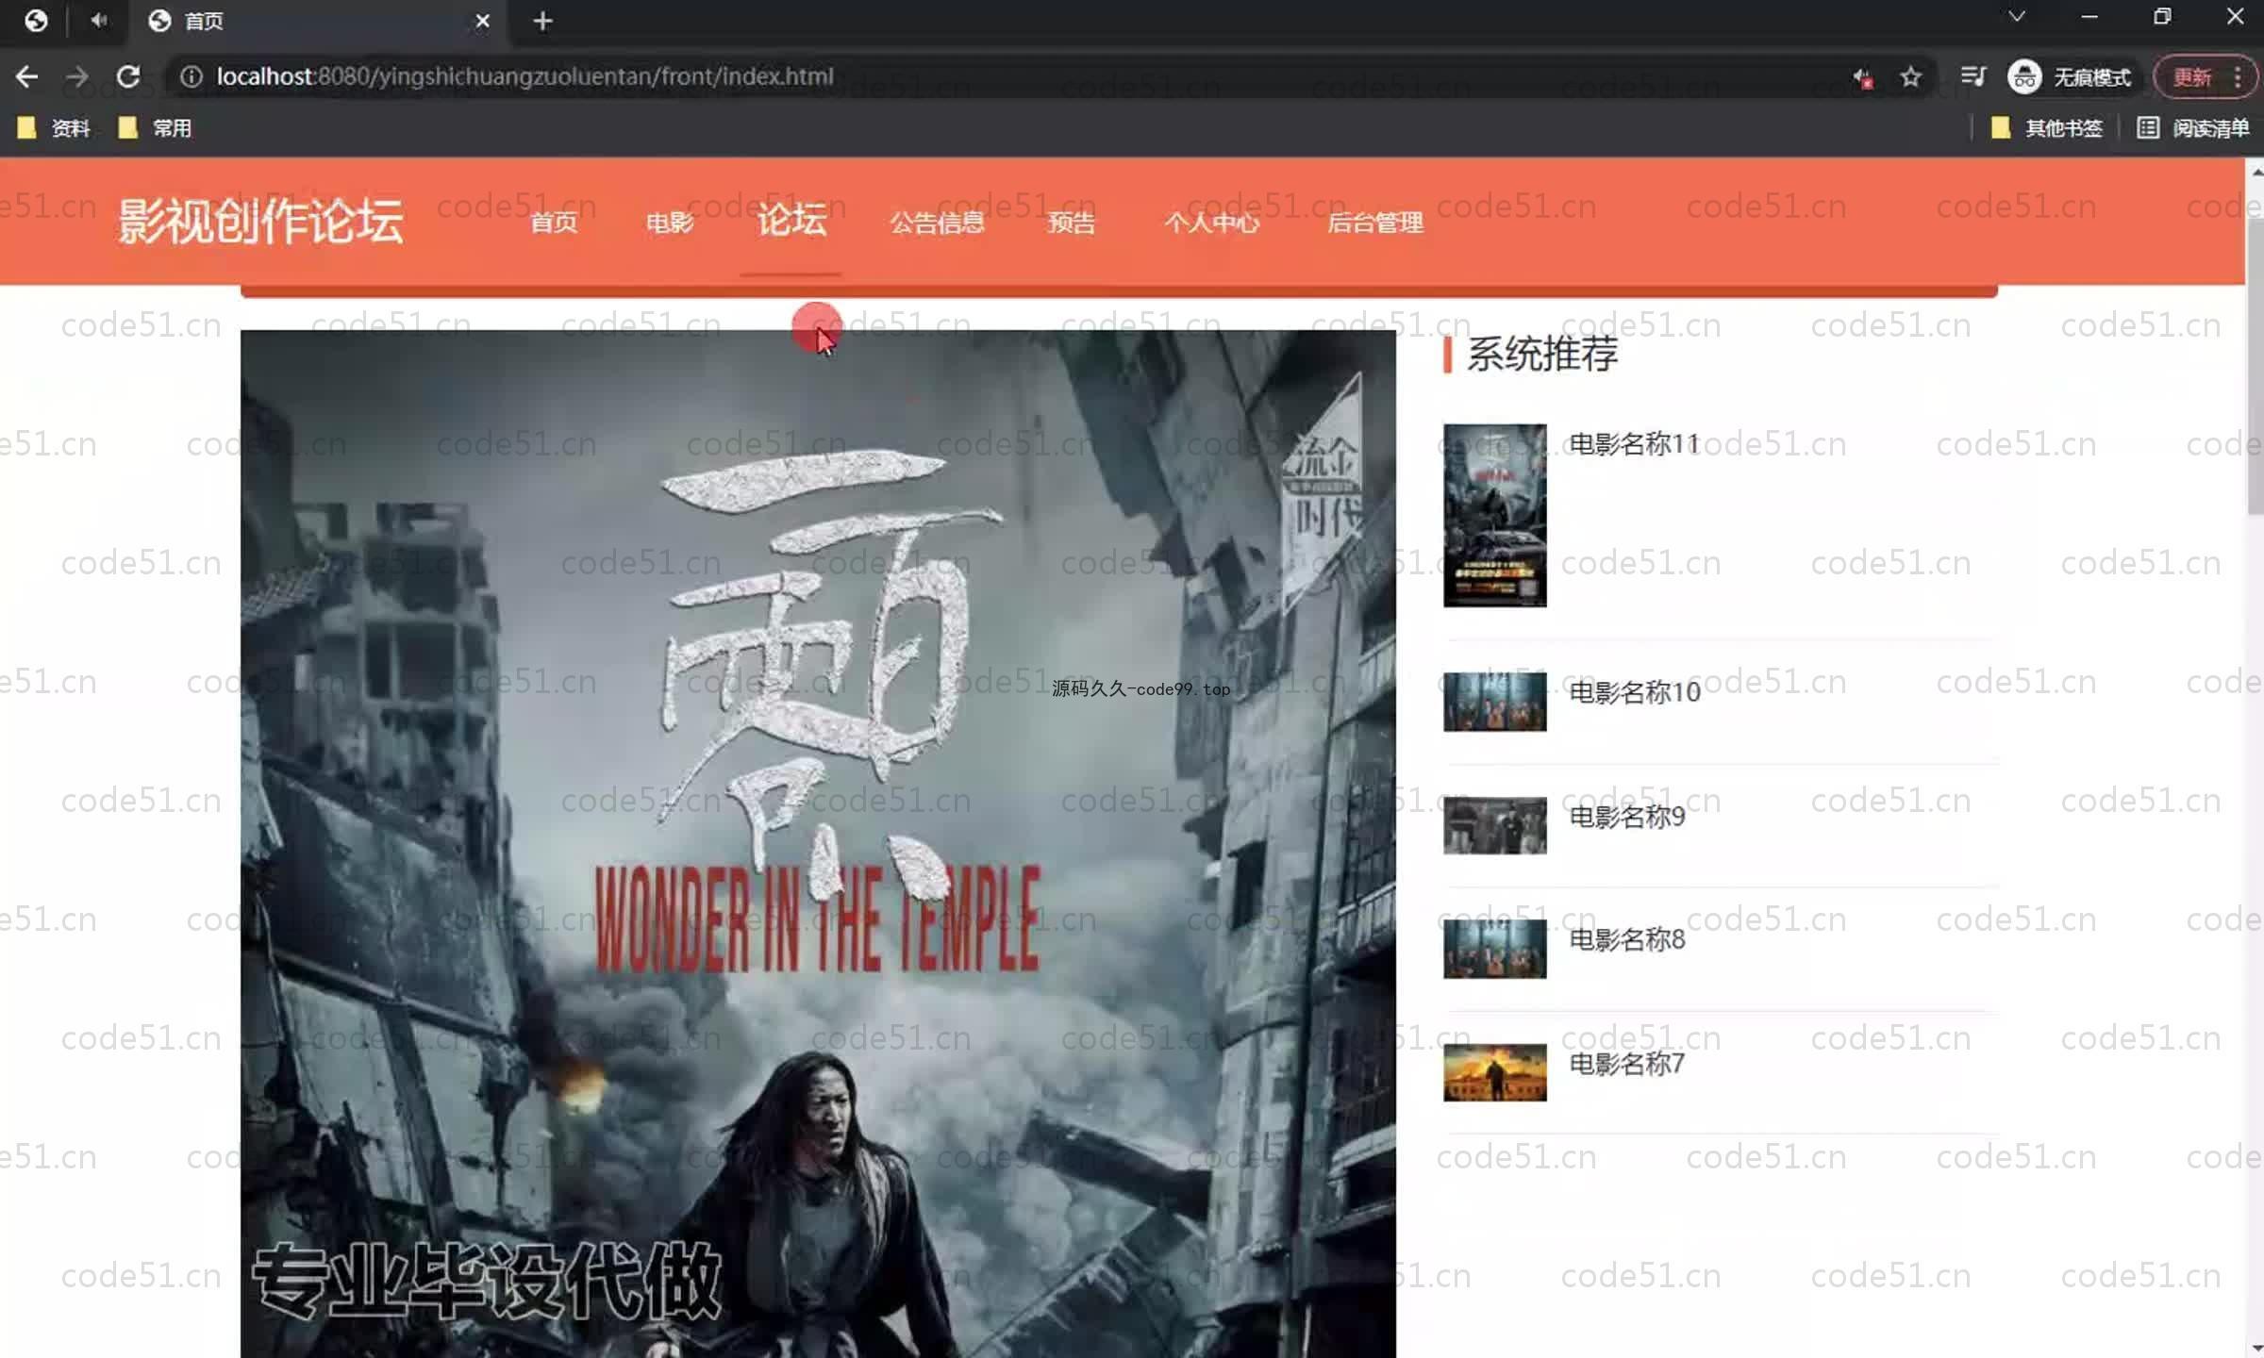Click 电影名称10 title link
Image resolution: width=2264 pixels, height=1358 pixels.
[1634, 692]
